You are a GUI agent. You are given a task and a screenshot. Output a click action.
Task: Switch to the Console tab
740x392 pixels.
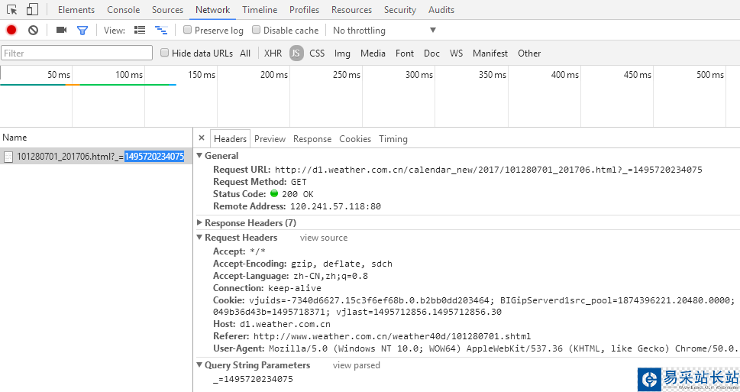pos(123,10)
